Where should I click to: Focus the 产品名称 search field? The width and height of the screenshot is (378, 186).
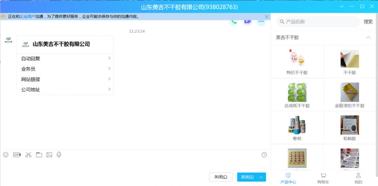click(318, 22)
